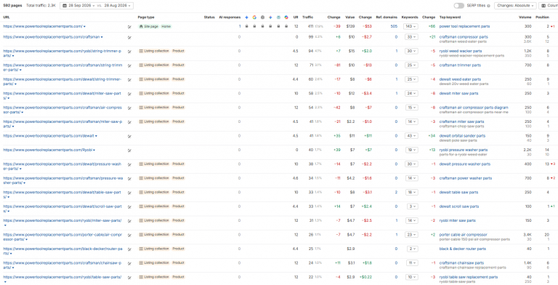The width and height of the screenshot is (558, 285).
Task: Expand the 43 keywords dropdown in /dewalt row
Action: click(412, 136)
